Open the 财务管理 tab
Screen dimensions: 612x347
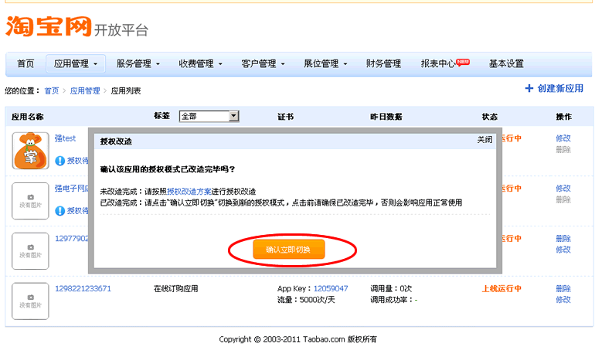[383, 63]
